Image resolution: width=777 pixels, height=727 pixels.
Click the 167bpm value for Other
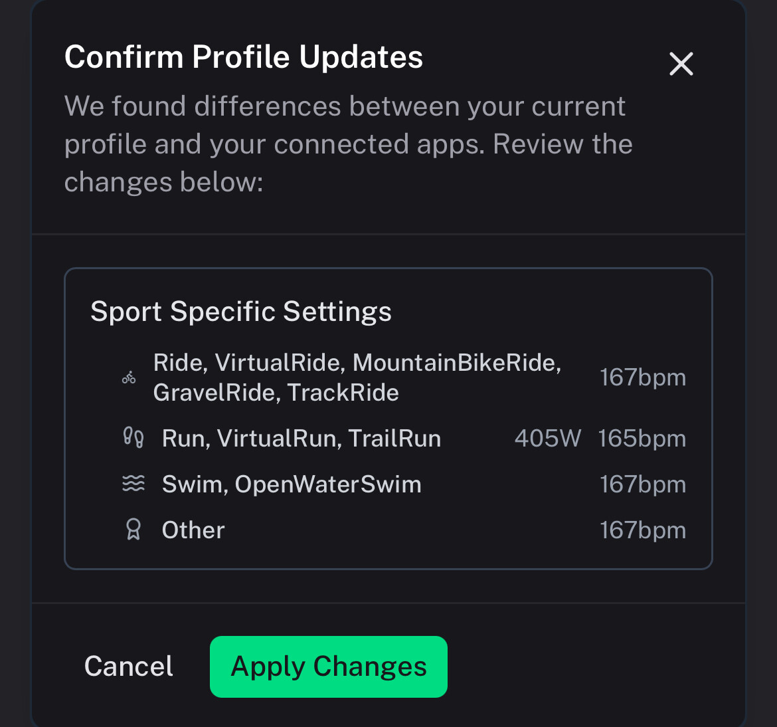[x=643, y=530]
